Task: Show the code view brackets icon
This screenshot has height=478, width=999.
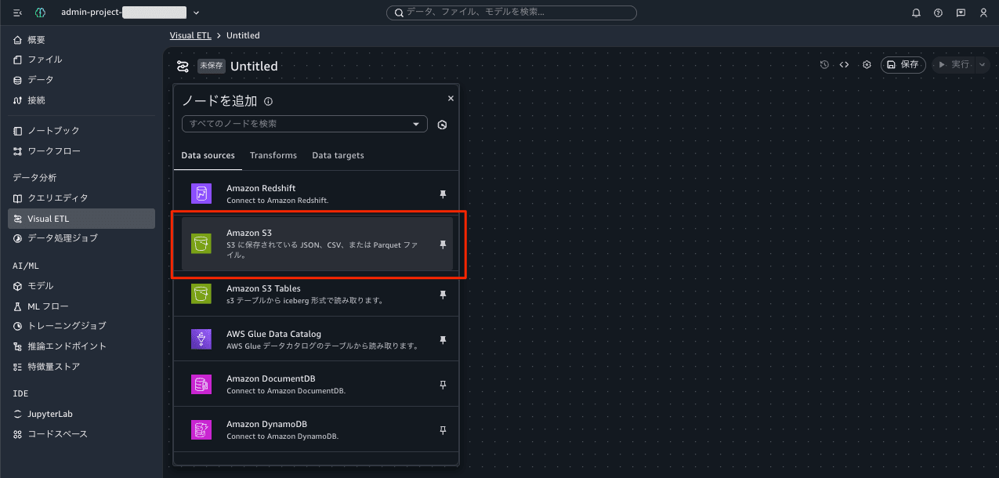Action: (844, 65)
